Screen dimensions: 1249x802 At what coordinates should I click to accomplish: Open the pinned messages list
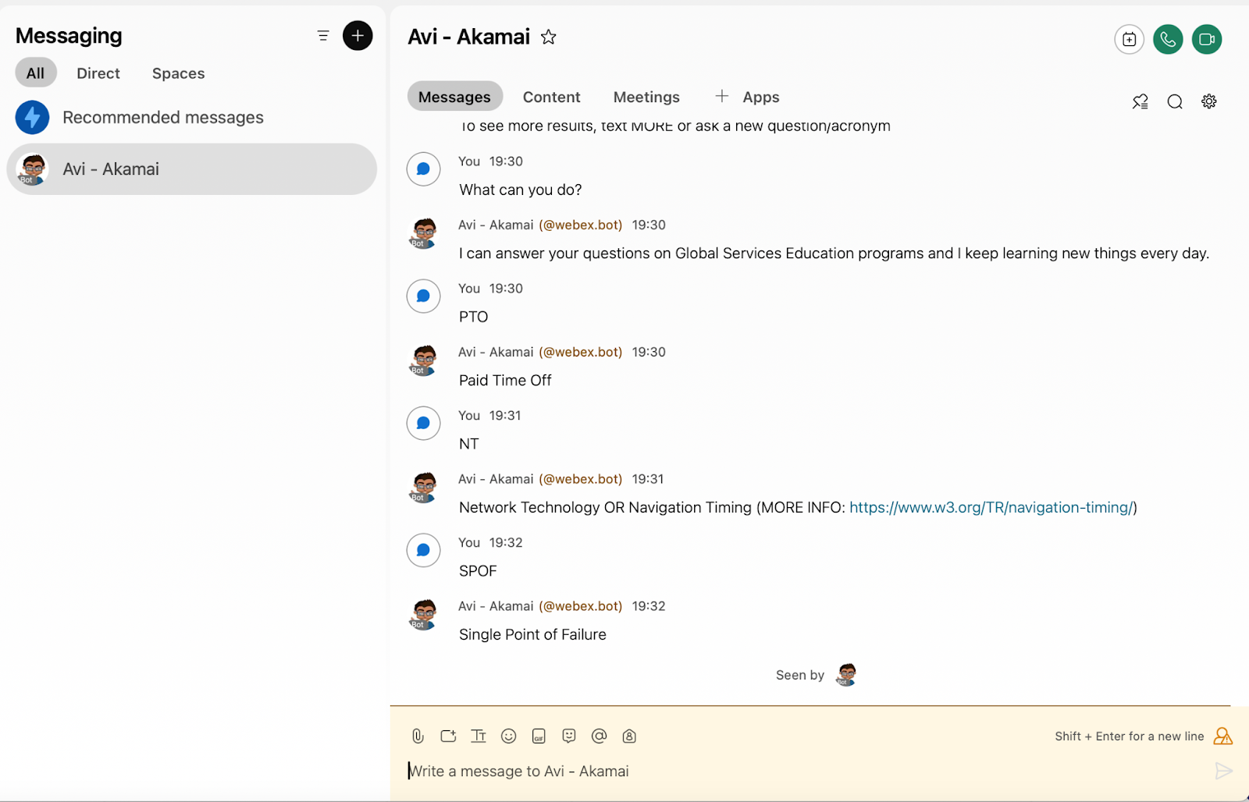1140,101
